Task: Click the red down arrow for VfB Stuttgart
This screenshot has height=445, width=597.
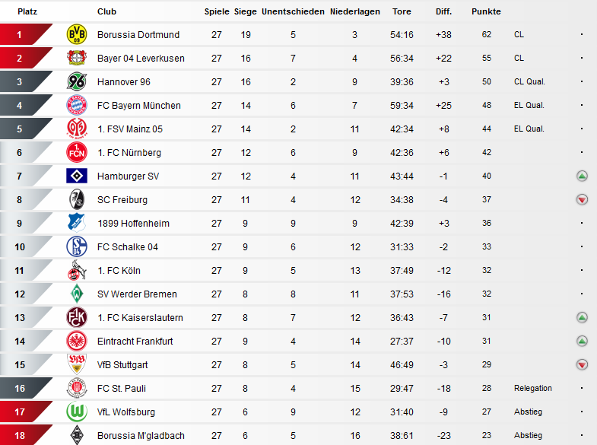Action: click(x=582, y=364)
